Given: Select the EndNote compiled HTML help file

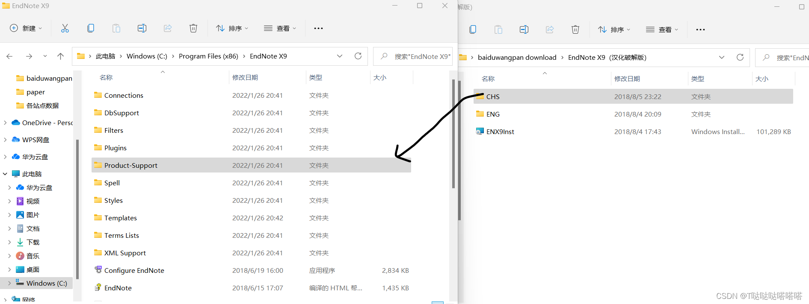Looking at the screenshot, I should tap(251, 288).
